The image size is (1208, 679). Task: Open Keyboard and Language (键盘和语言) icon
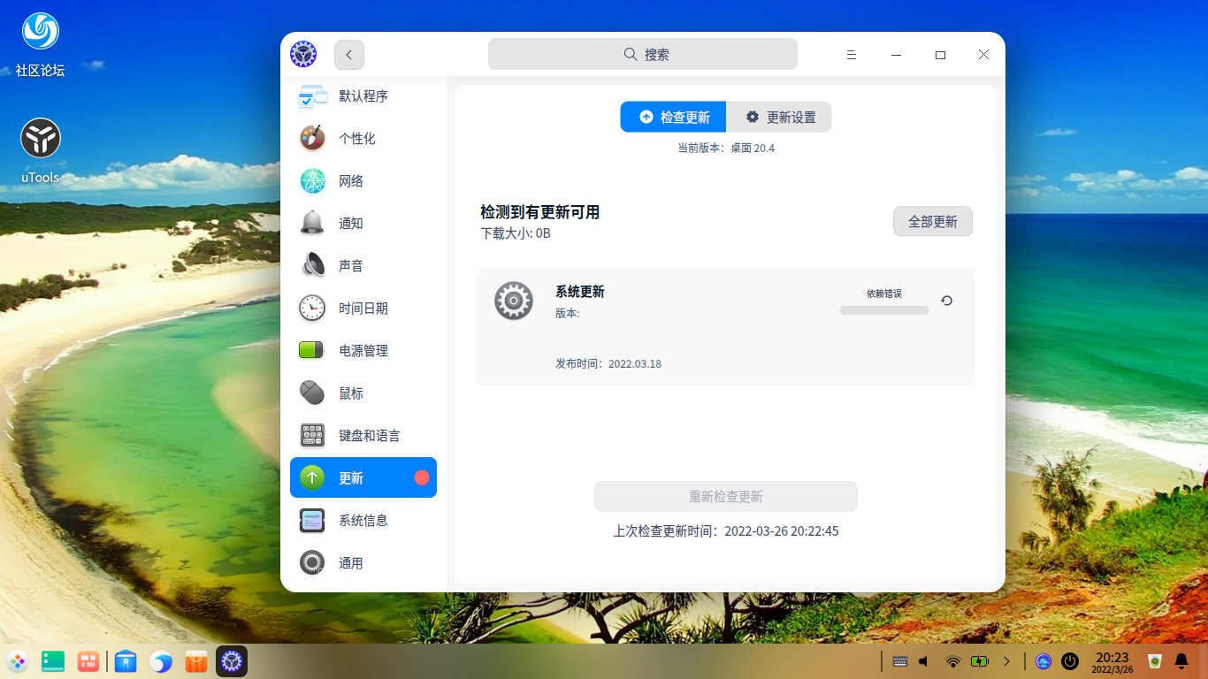pos(312,436)
